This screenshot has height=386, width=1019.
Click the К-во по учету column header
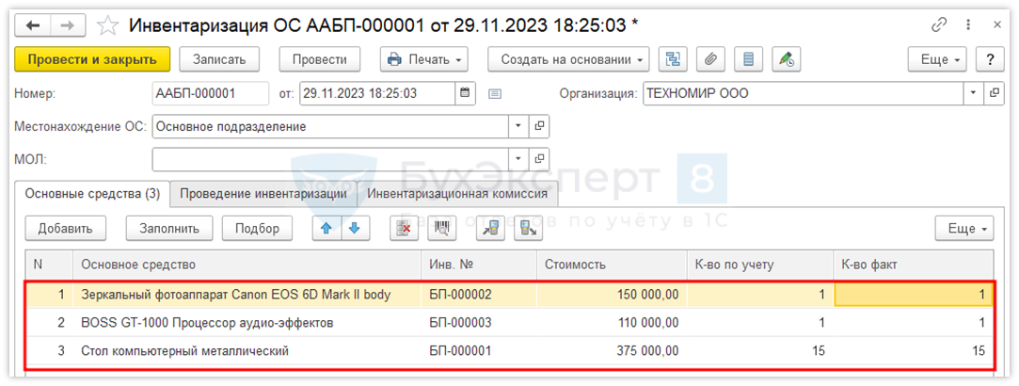pos(759,265)
